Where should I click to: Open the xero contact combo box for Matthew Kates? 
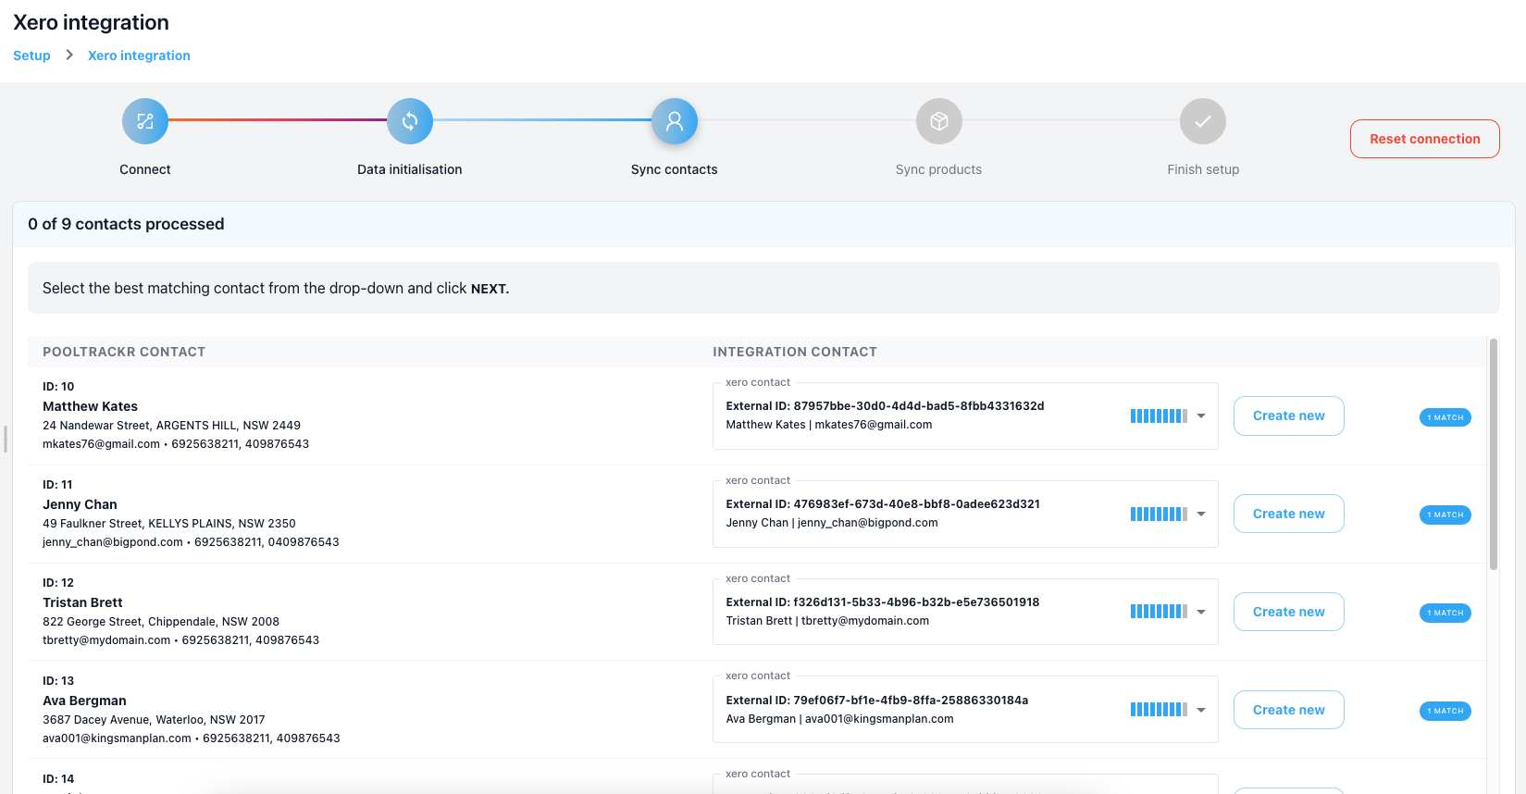[965, 416]
